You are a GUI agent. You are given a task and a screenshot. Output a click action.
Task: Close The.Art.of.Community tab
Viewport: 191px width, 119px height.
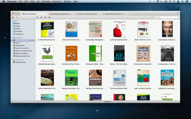100,14
